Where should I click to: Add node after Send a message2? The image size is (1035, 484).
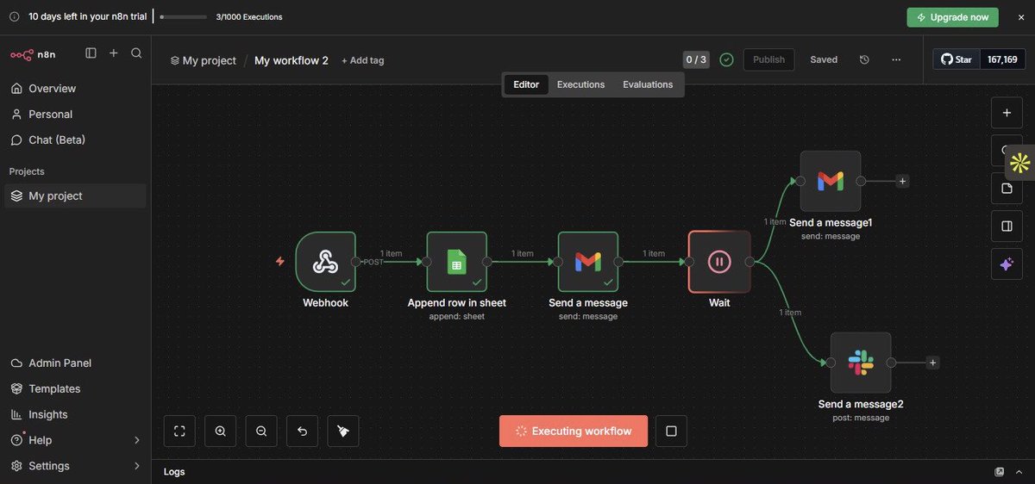(x=932, y=363)
